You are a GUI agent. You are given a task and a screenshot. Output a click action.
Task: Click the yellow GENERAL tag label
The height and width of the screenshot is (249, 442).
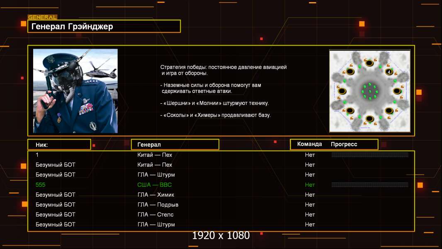tap(43, 17)
